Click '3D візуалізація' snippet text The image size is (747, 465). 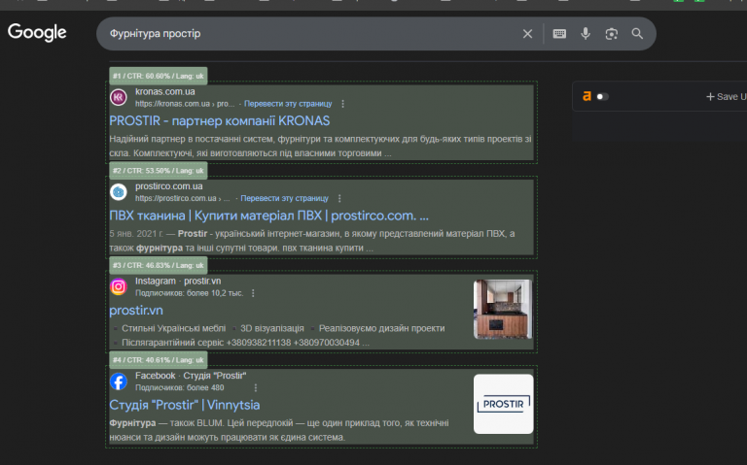[x=272, y=328]
